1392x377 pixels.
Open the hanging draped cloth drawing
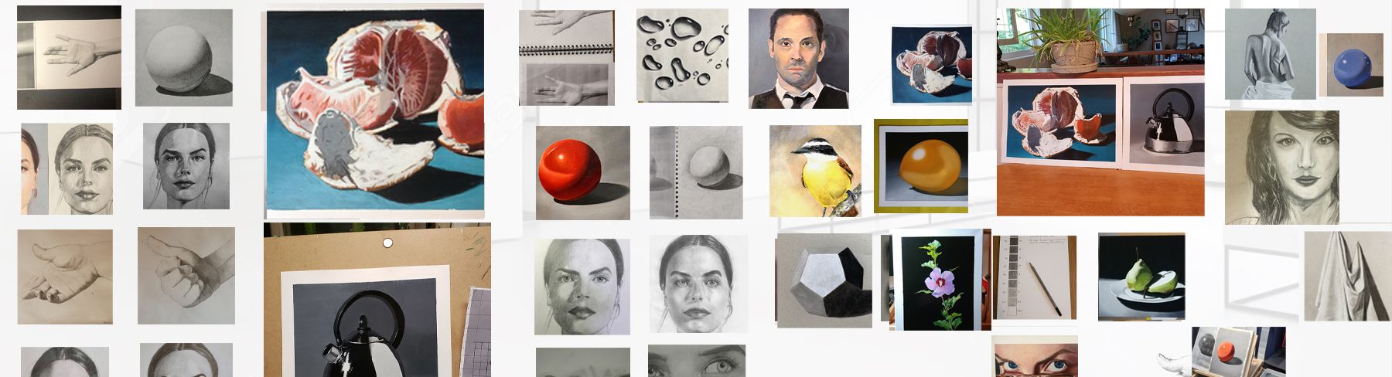point(1347,277)
